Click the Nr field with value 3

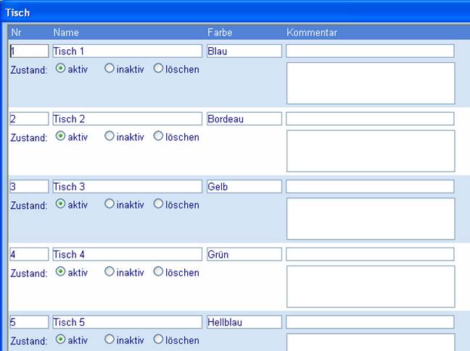pyautogui.click(x=29, y=187)
